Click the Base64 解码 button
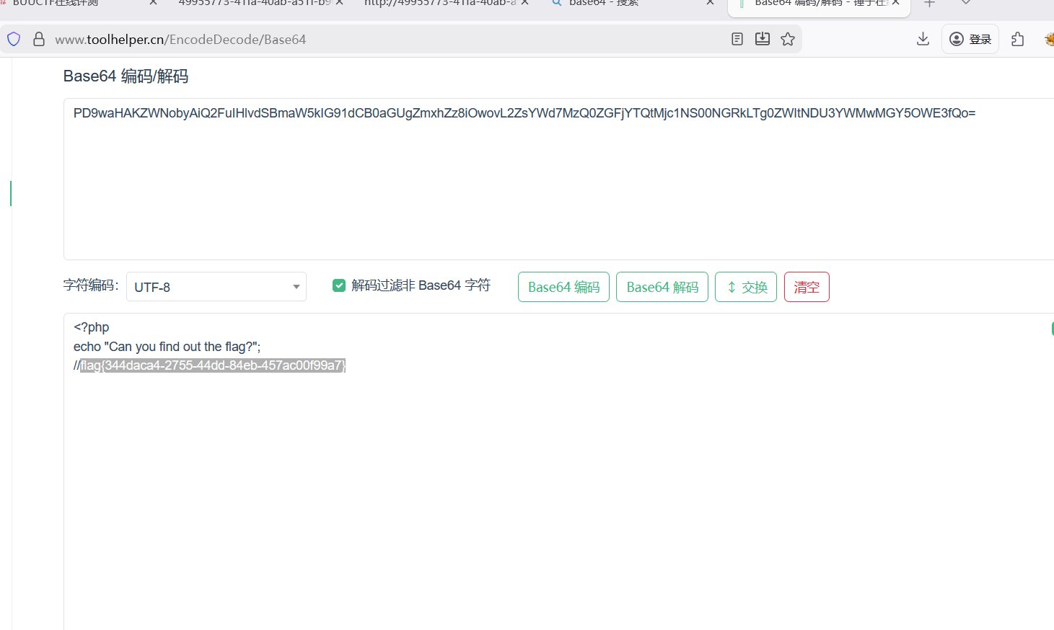 click(x=662, y=287)
